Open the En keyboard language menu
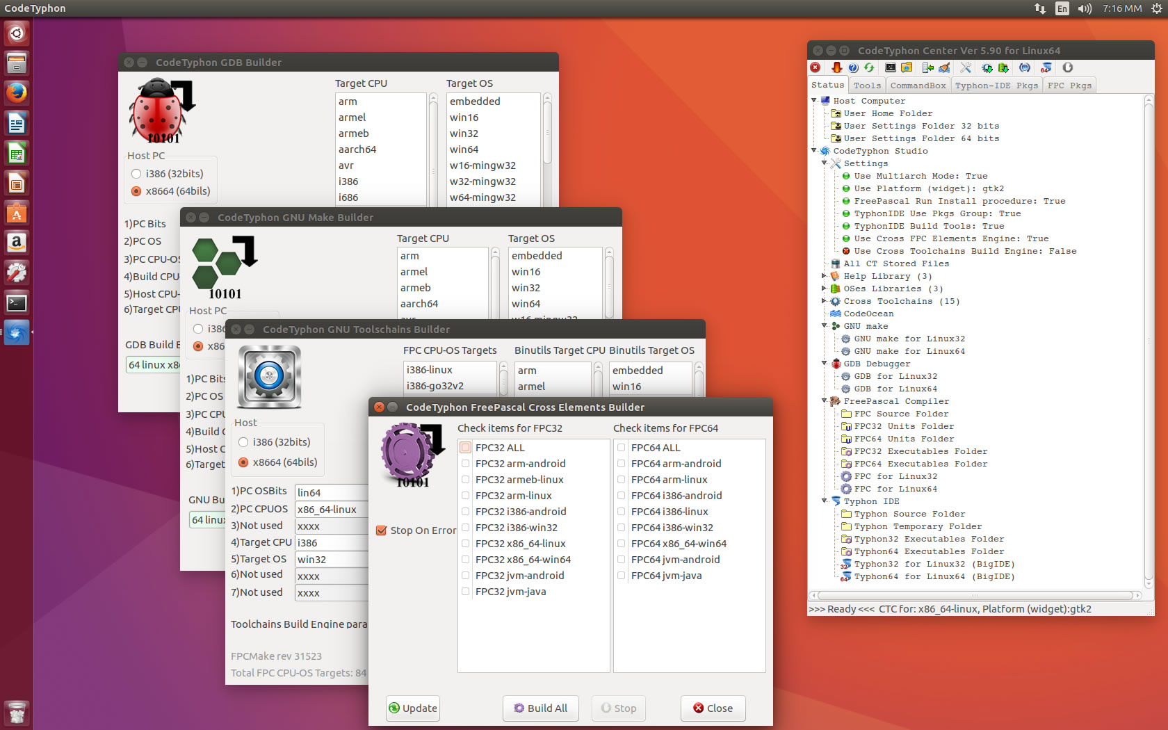The height and width of the screenshot is (730, 1168). click(x=1062, y=8)
